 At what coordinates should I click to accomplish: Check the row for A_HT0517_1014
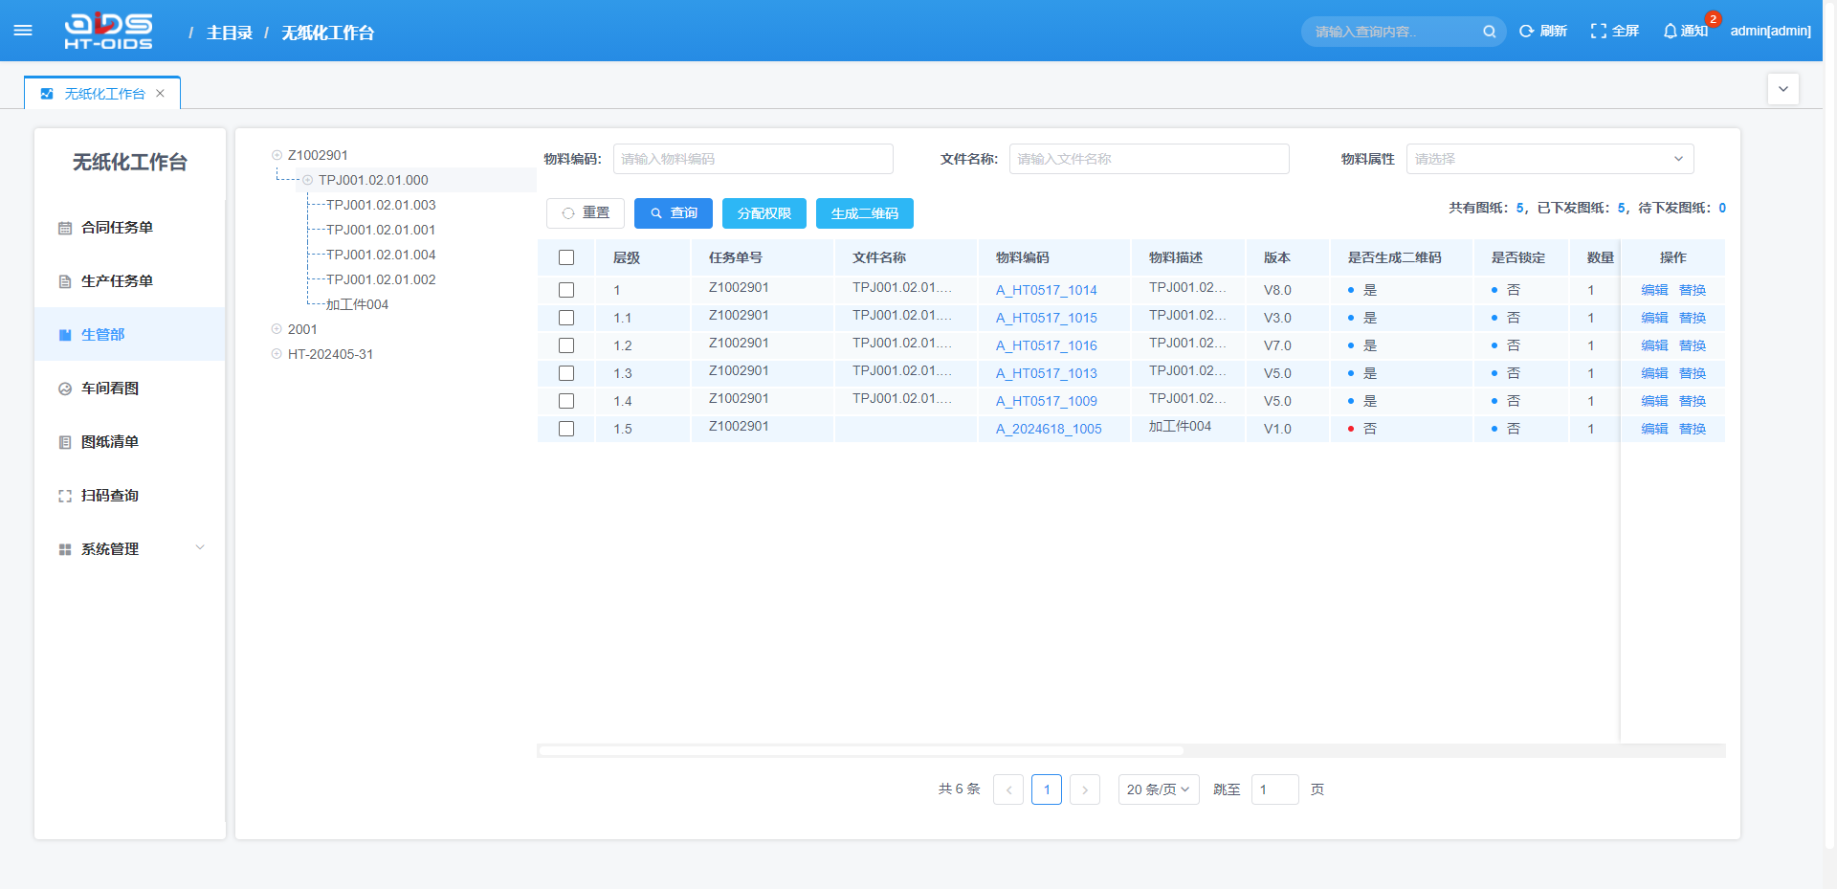point(566,290)
